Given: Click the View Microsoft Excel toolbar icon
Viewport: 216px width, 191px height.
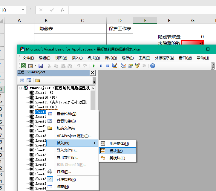Looking at the screenshot, I should pos(24,66).
